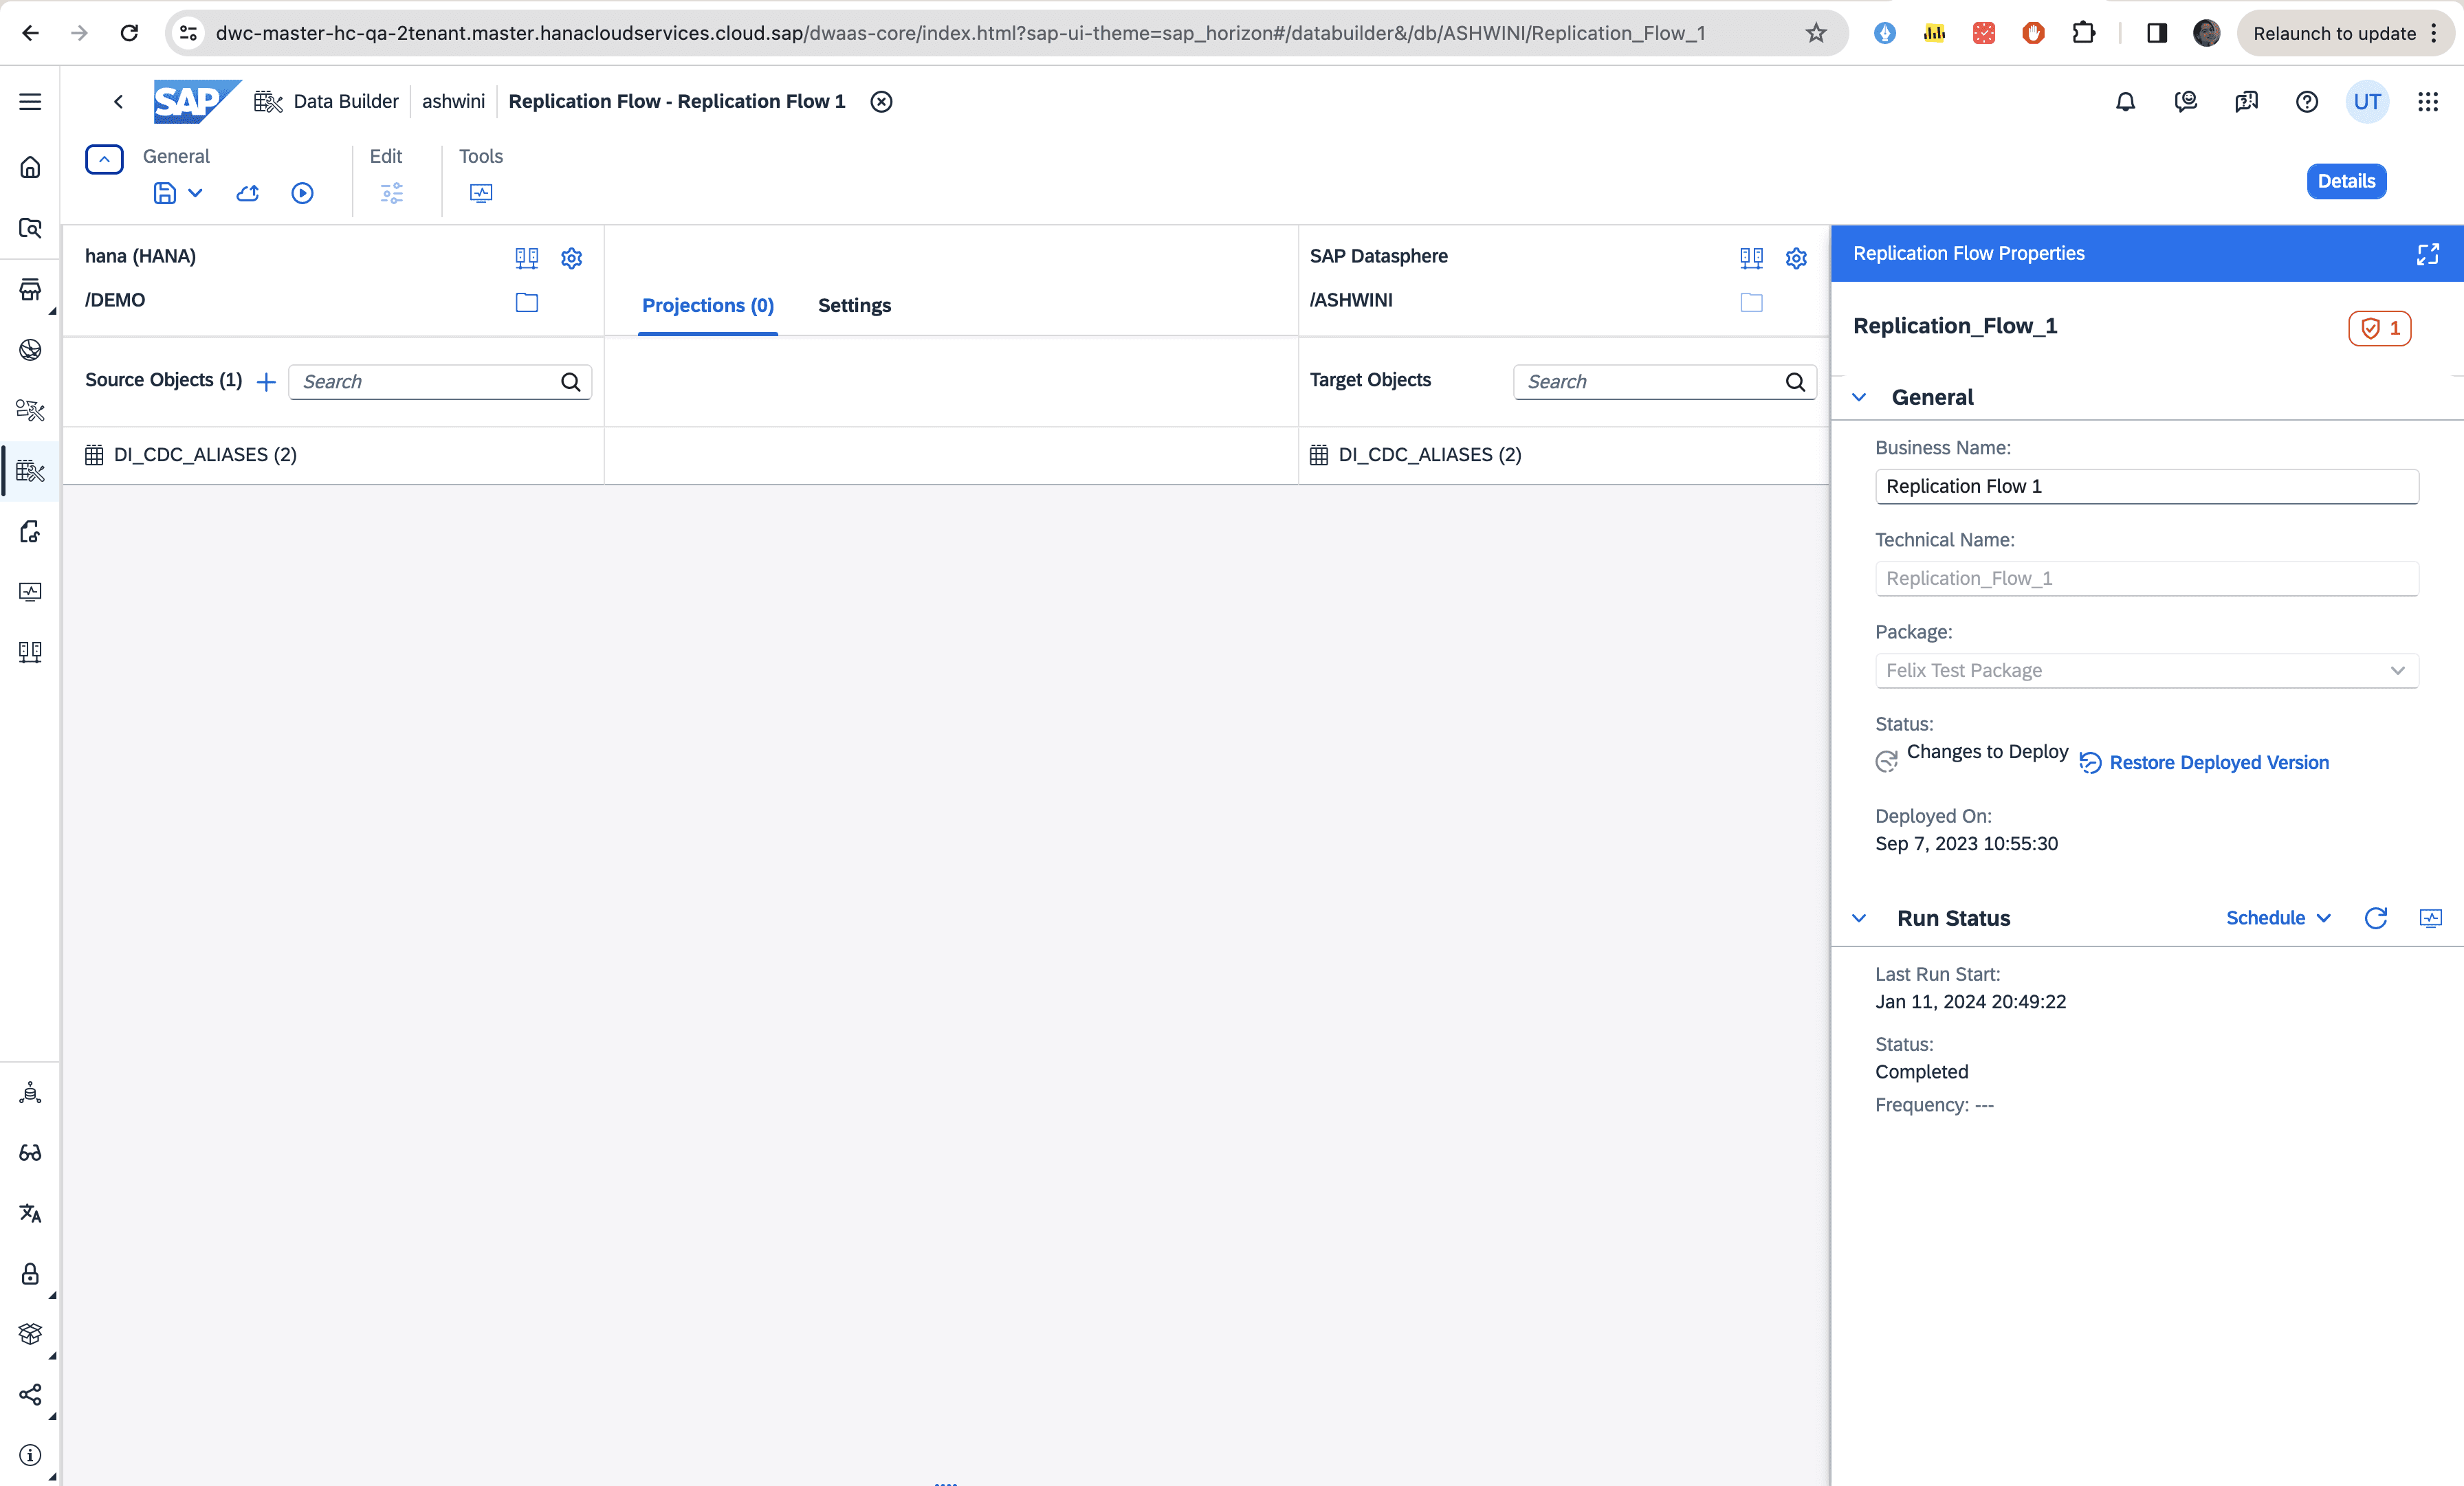Screen dimensions: 2464x1486
Task: Collapse the General section chevron
Action: pyautogui.click(x=1859, y=397)
